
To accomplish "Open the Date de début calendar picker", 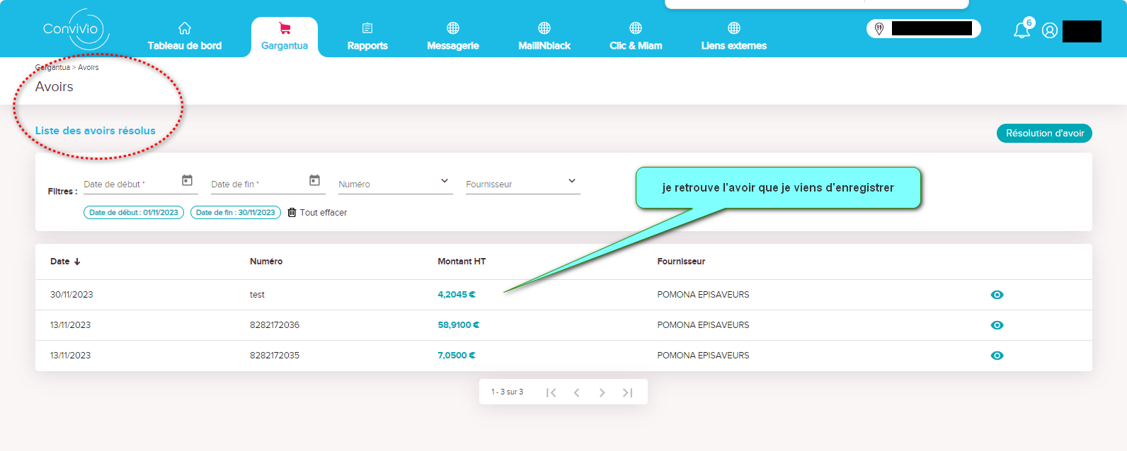I will 188,180.
